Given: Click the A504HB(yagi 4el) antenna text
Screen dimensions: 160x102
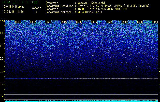Looking at the screenshot, I should (90, 12).
